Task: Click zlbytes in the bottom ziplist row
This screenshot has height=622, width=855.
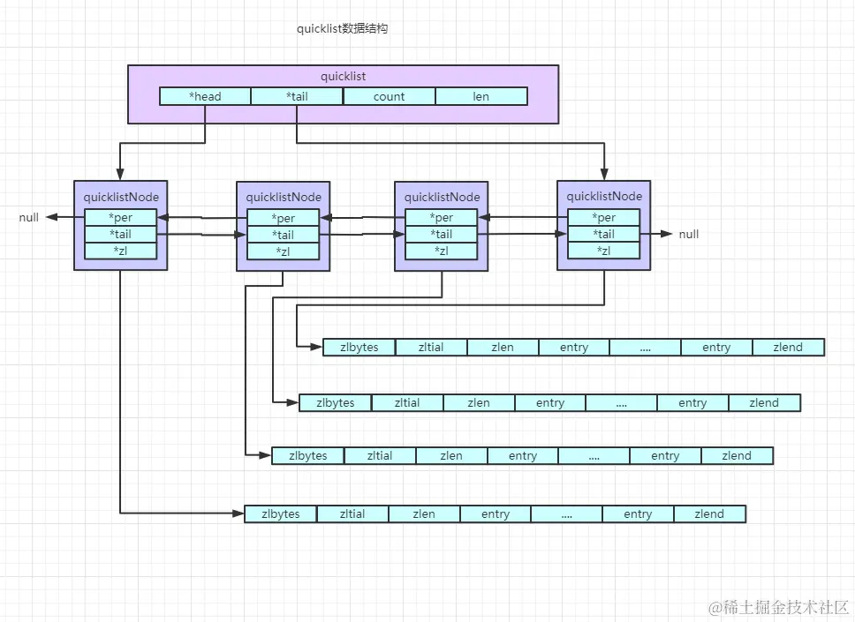Action: click(280, 513)
